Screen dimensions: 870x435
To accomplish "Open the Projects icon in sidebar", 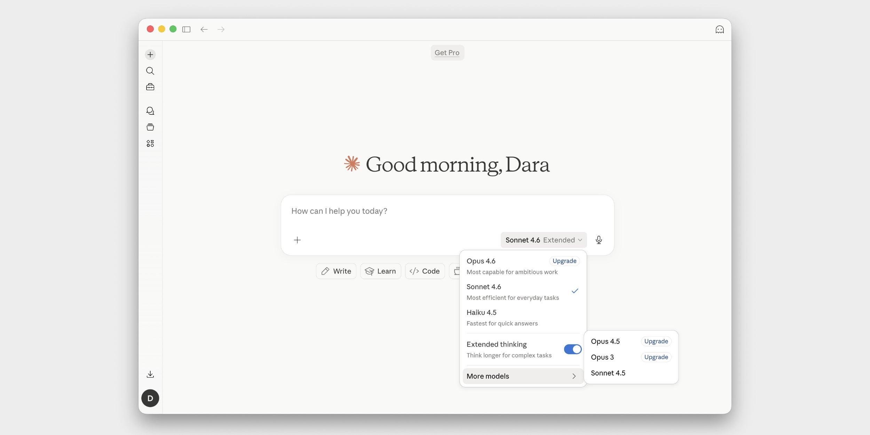I will [x=150, y=127].
